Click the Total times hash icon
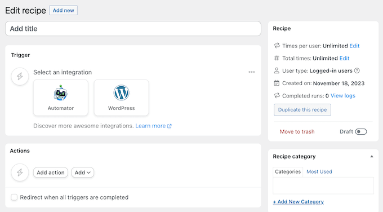 pyautogui.click(x=277, y=58)
